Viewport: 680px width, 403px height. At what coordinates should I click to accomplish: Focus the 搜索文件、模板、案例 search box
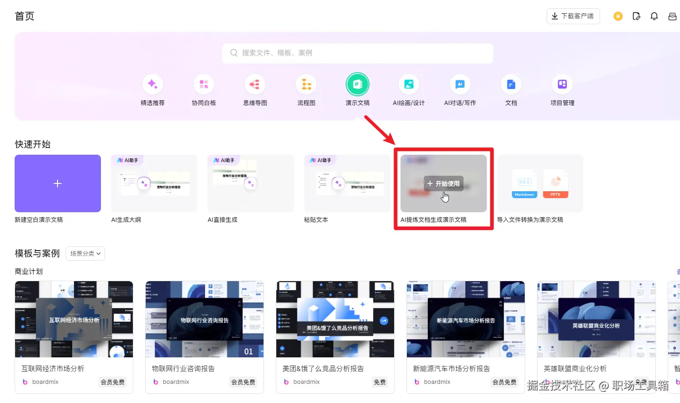coord(358,53)
